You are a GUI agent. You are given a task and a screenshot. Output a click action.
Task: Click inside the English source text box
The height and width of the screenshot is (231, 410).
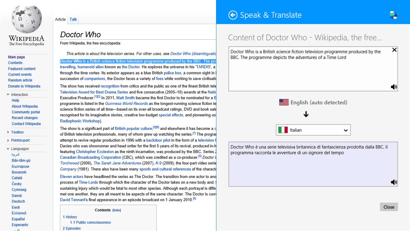pos(313,69)
